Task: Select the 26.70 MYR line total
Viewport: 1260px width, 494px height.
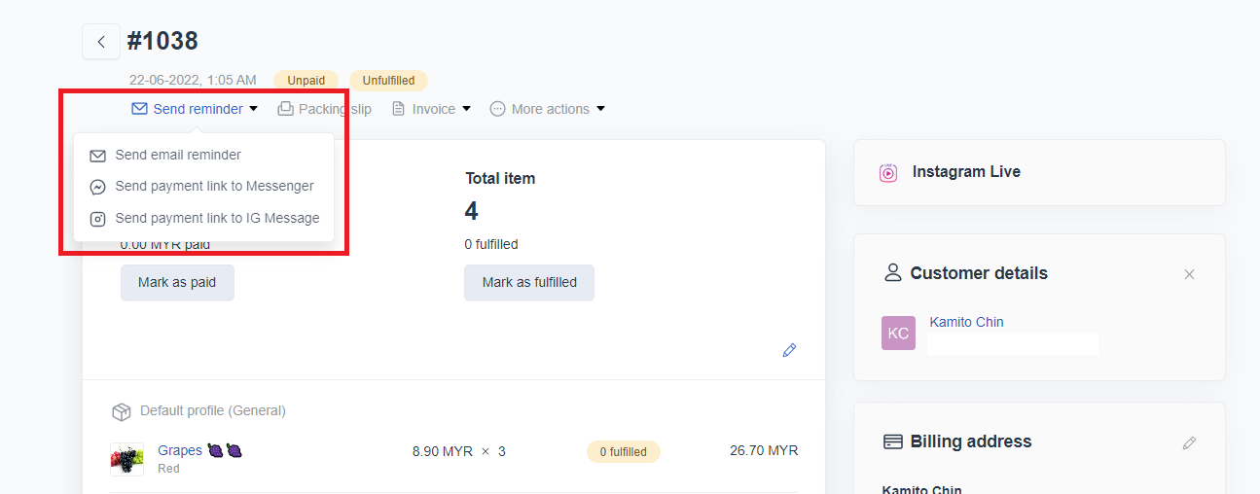Action: [x=764, y=450]
